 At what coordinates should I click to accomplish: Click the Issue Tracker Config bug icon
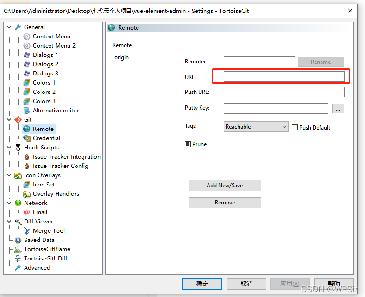[x=27, y=166]
